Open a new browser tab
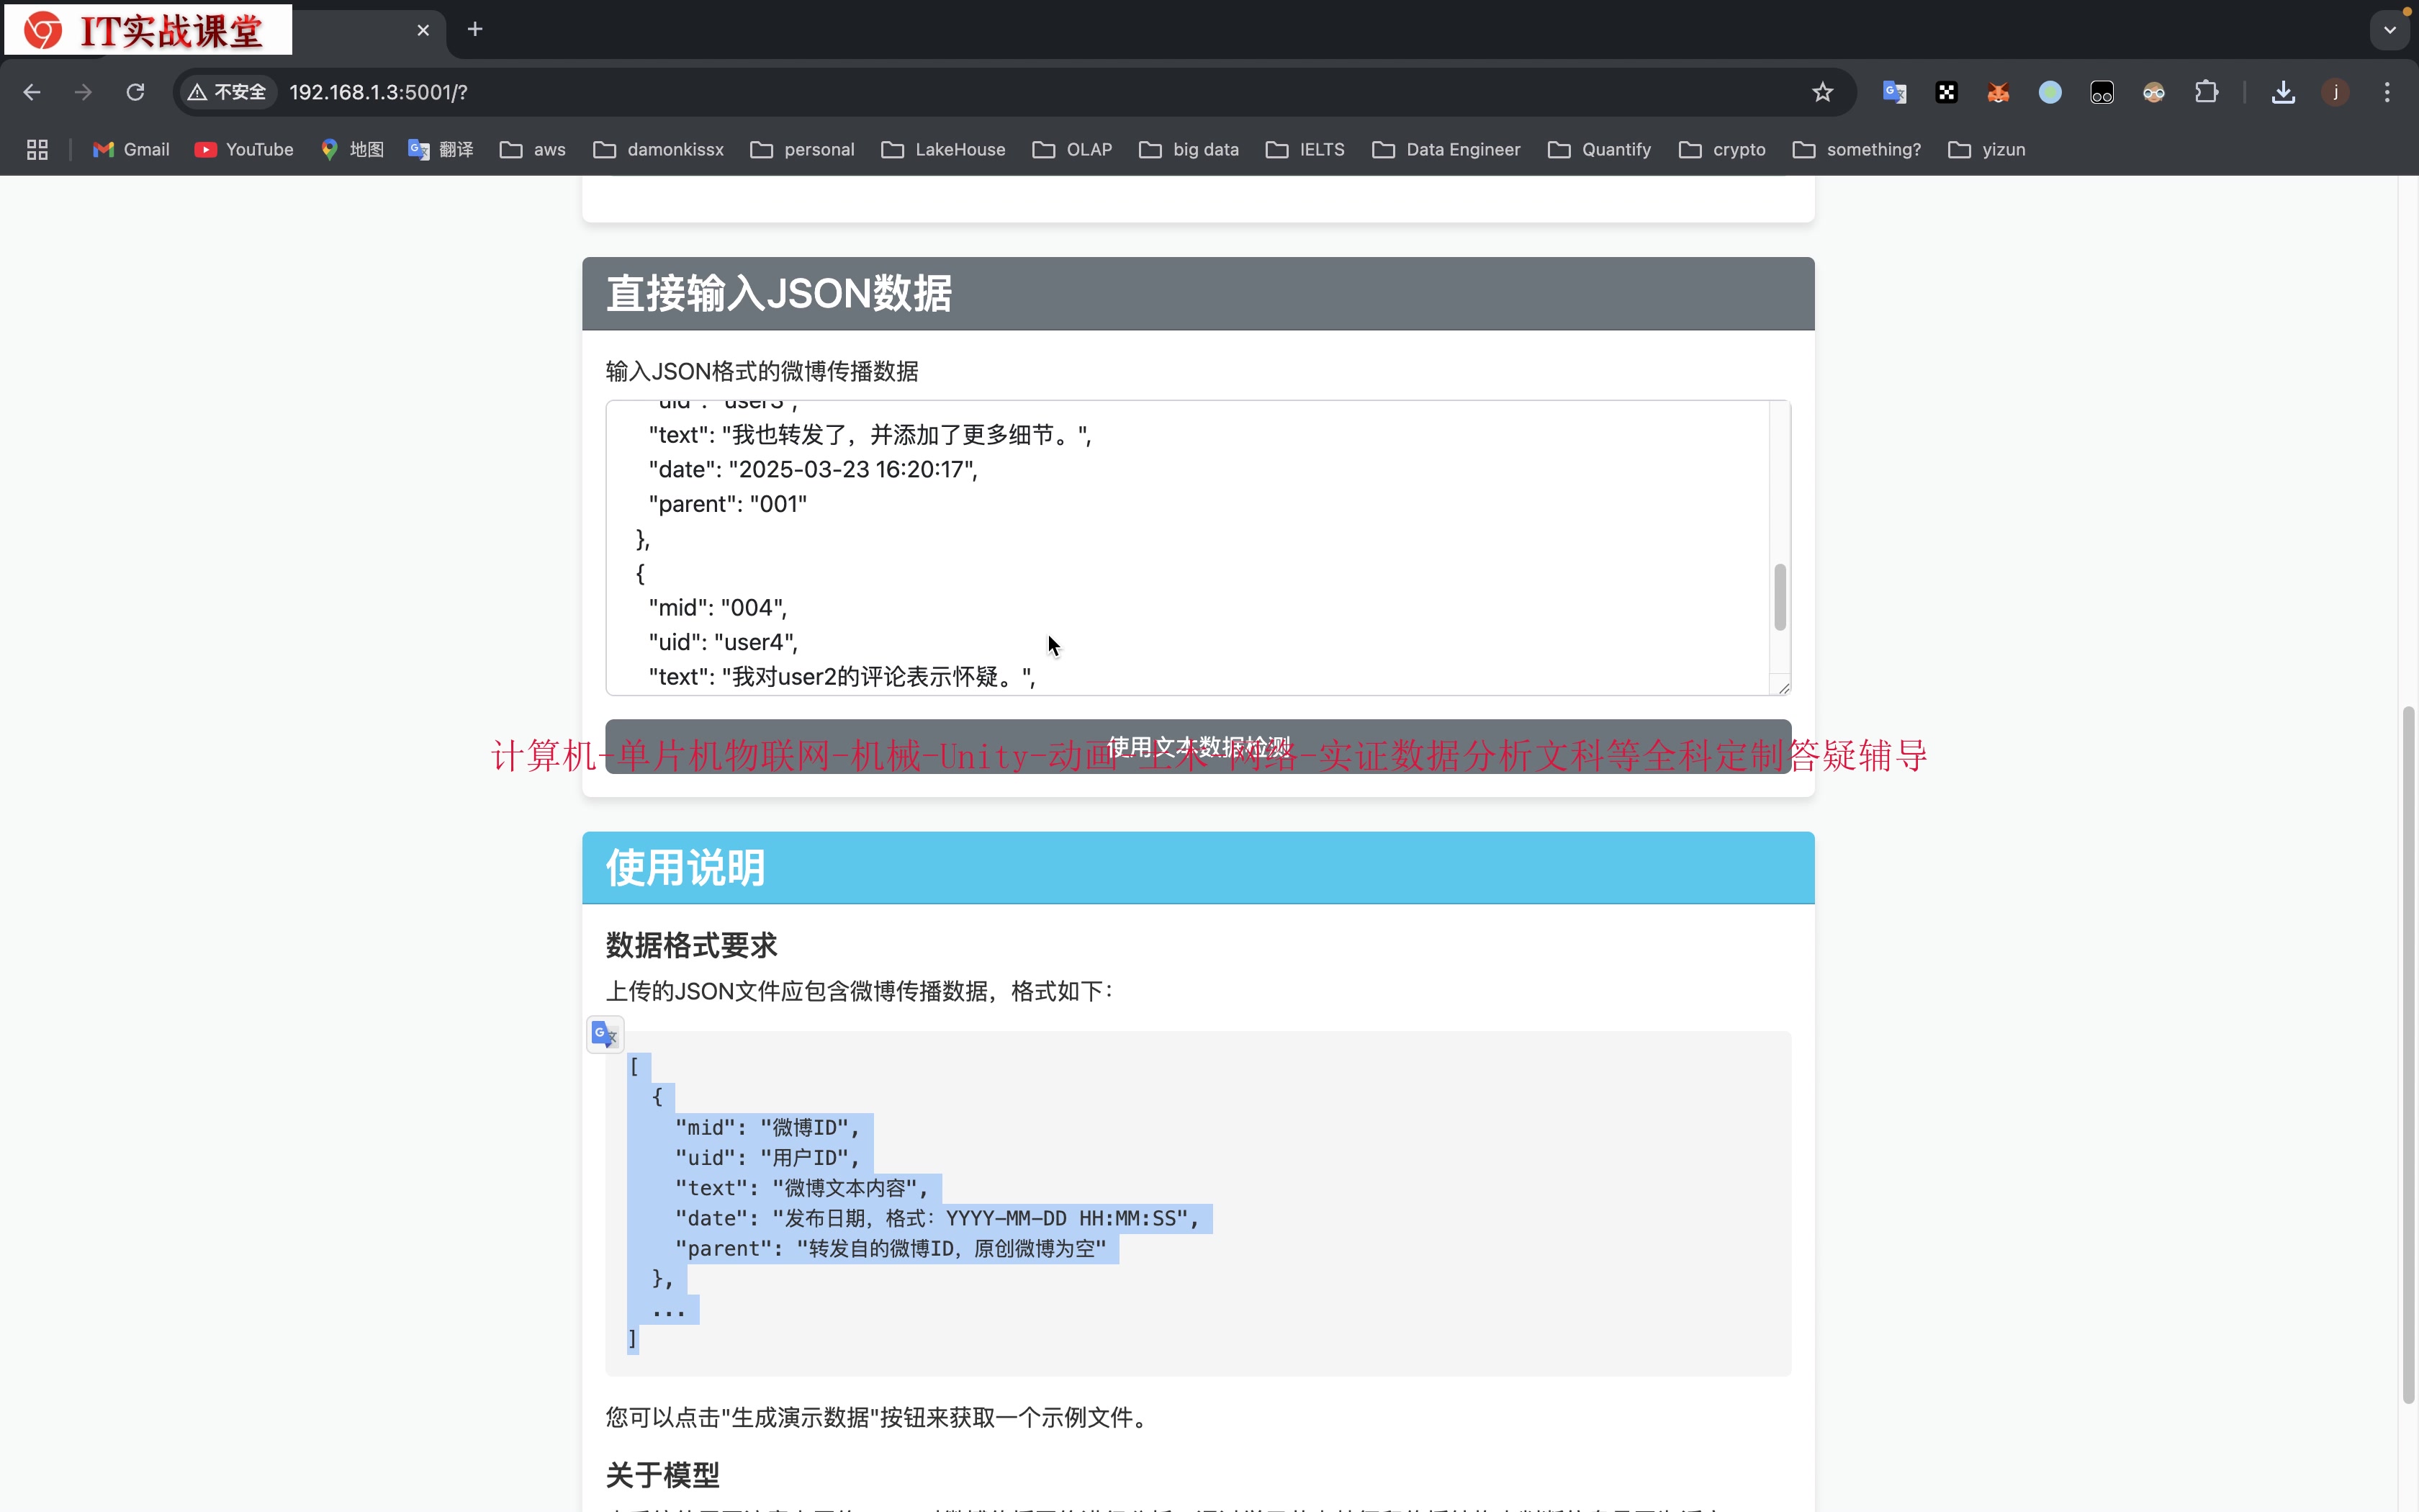Screen dimensions: 2419x1512 point(475,30)
